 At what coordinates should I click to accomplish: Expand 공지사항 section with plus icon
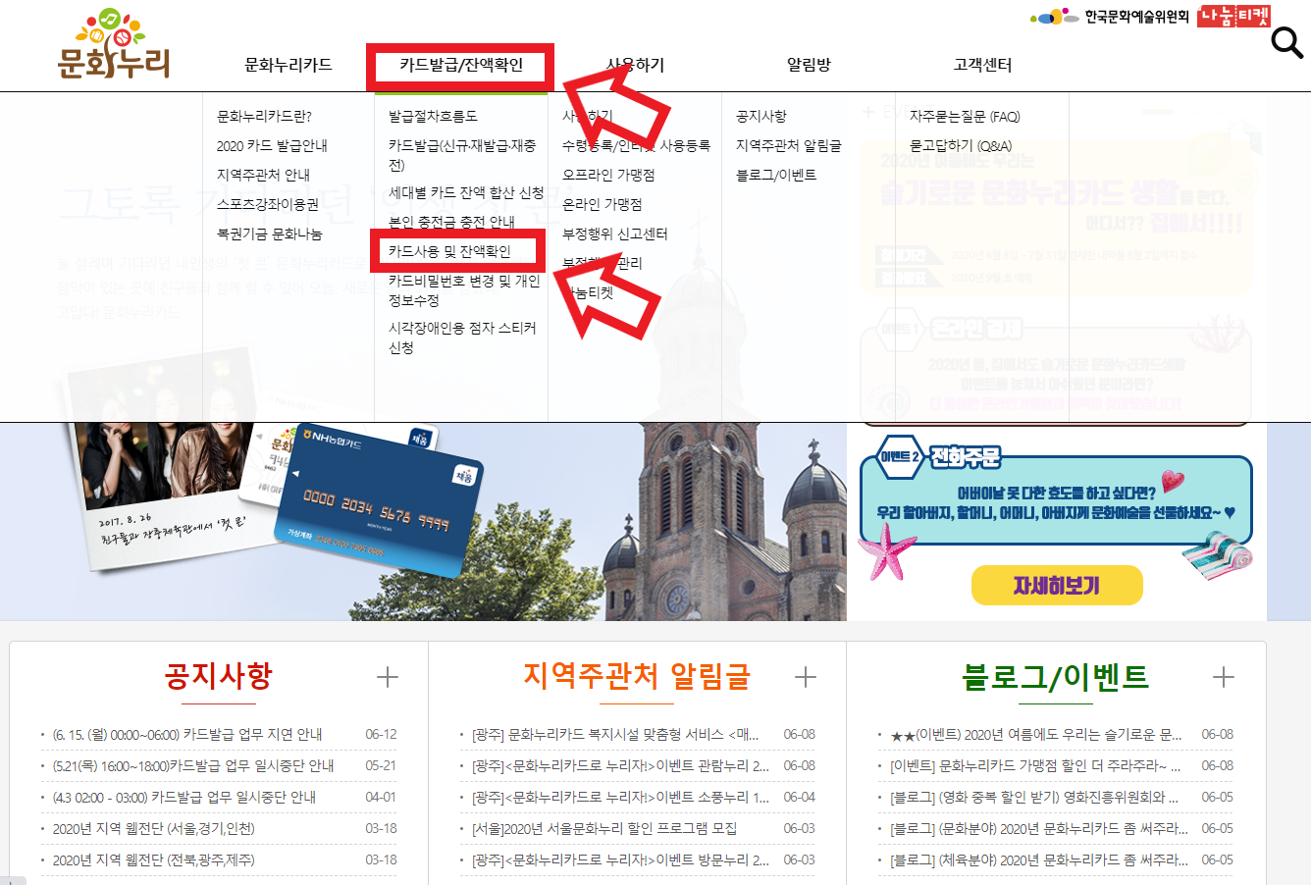388,677
